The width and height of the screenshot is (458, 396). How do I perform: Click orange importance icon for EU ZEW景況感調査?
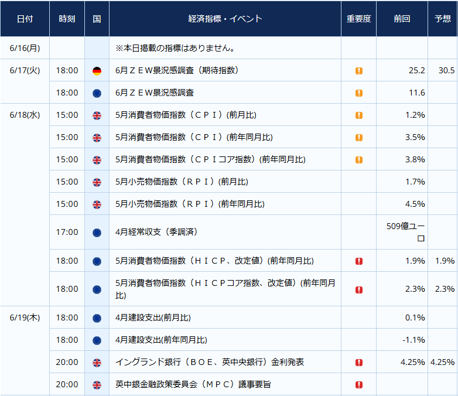(358, 93)
